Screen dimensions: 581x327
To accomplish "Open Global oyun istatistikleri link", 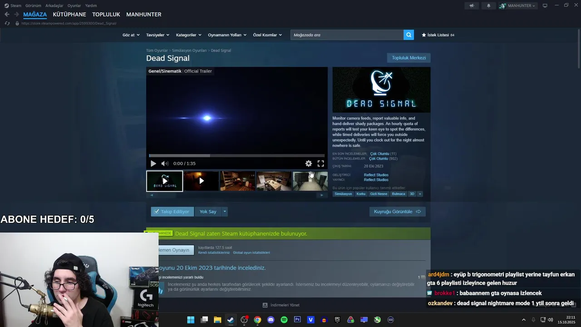I will click(251, 253).
